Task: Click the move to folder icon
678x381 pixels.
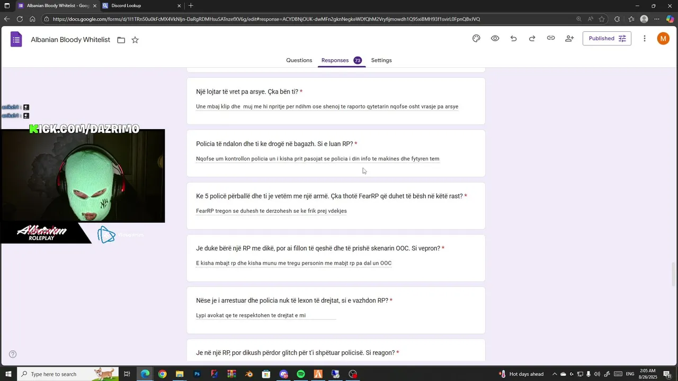Action: 121,40
